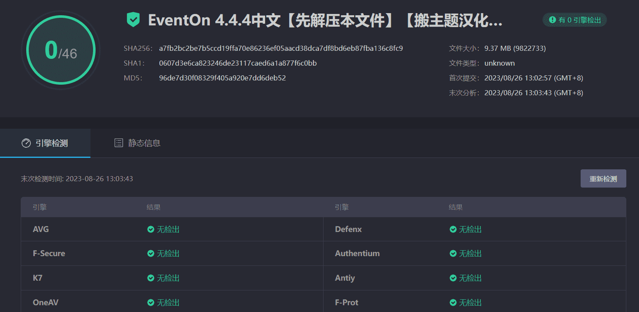Select the SHA256 hash value

[281, 48]
